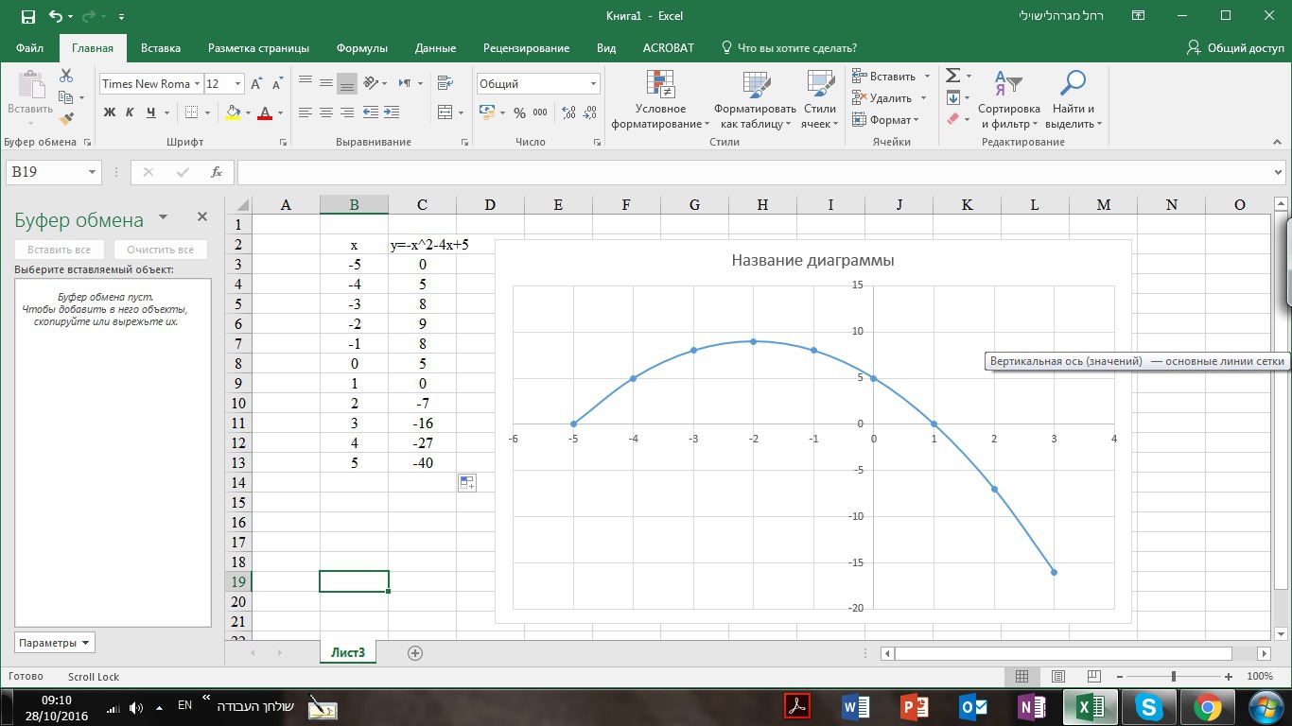Click the Percent style icon
Viewport: 1292px width, 726px height.
[x=519, y=112]
